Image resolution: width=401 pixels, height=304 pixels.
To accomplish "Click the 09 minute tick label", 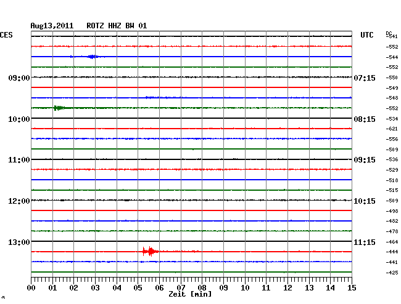I will (x=223, y=288).
